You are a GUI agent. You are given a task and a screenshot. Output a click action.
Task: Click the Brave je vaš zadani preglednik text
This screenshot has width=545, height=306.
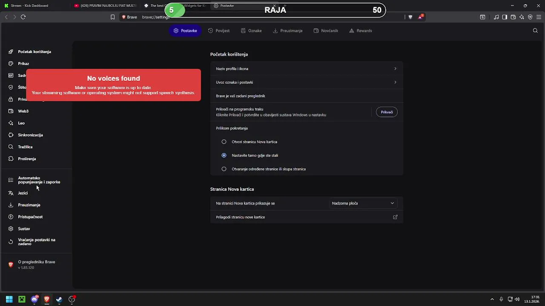(x=241, y=96)
